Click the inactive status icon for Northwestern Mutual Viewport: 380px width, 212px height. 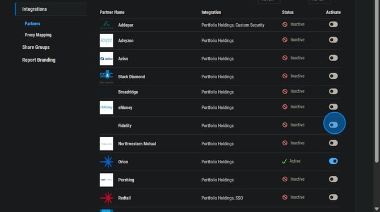point(285,143)
